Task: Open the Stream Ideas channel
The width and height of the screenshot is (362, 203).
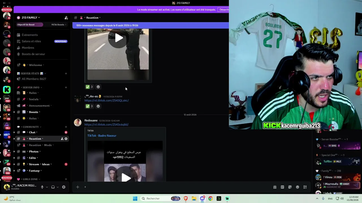Action: coord(39,164)
